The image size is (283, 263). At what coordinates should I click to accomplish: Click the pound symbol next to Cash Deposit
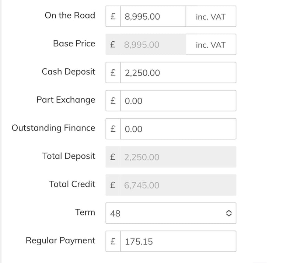click(x=113, y=73)
